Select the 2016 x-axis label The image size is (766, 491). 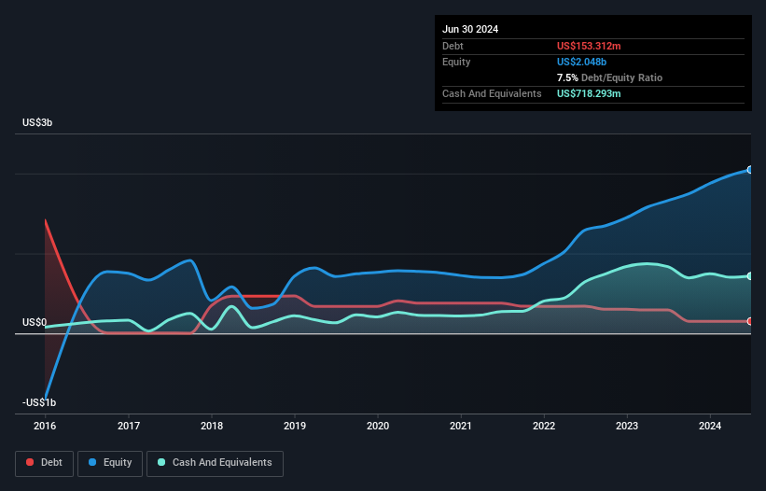pos(46,427)
